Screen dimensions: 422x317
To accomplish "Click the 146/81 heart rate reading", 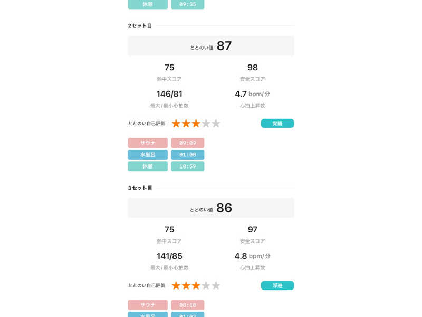I will pyautogui.click(x=169, y=94).
